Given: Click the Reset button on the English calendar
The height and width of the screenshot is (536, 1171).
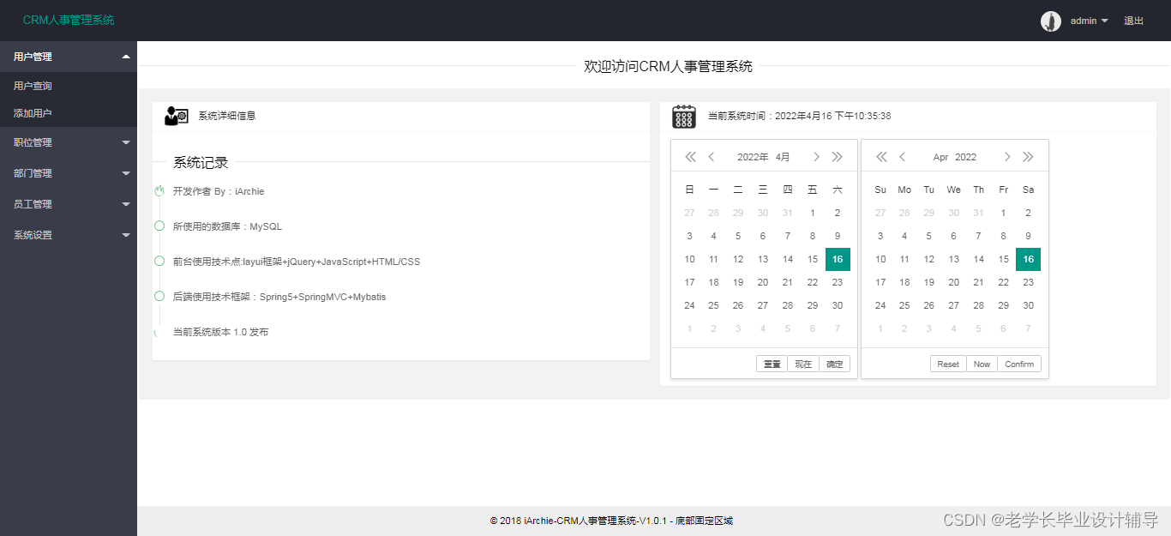Looking at the screenshot, I should 947,363.
